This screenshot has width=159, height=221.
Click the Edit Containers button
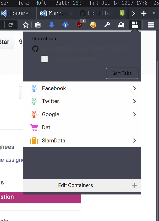point(75,185)
